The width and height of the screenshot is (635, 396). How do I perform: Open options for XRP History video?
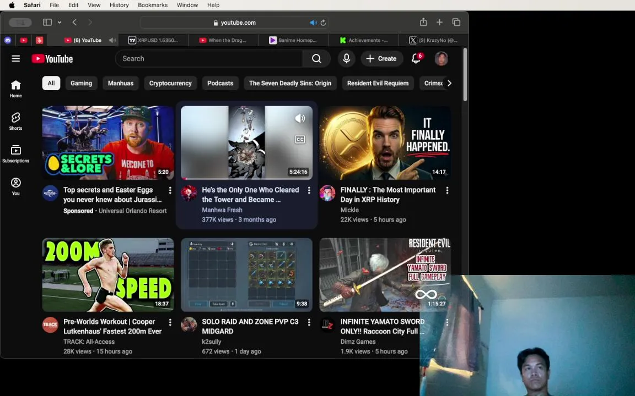click(x=447, y=190)
